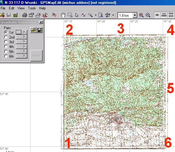This screenshot has width=175, height=152.
Task: Click the 16° 15' longitude label
Action: coord(68,21)
